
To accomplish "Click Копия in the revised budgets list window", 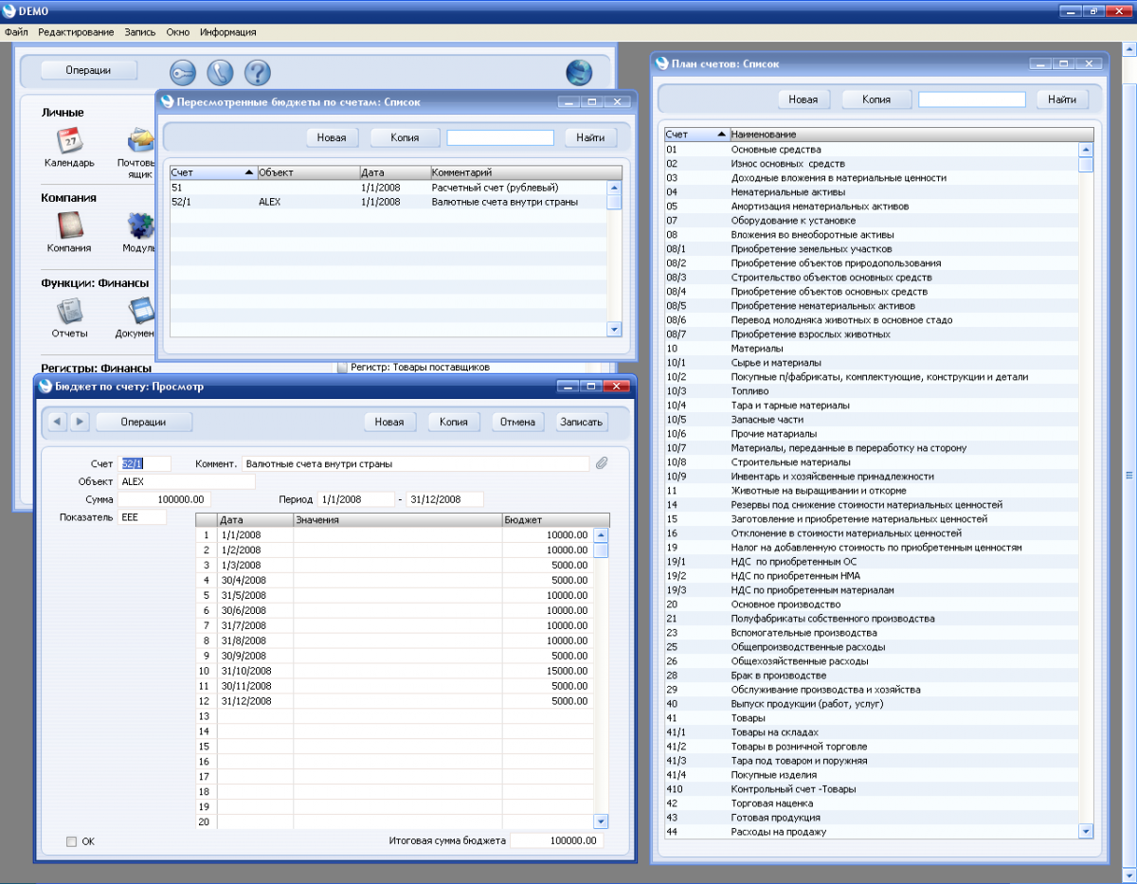I will coord(405,137).
